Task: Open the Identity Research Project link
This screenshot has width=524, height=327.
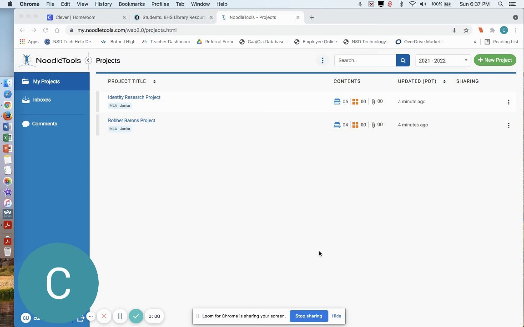Action: click(134, 97)
